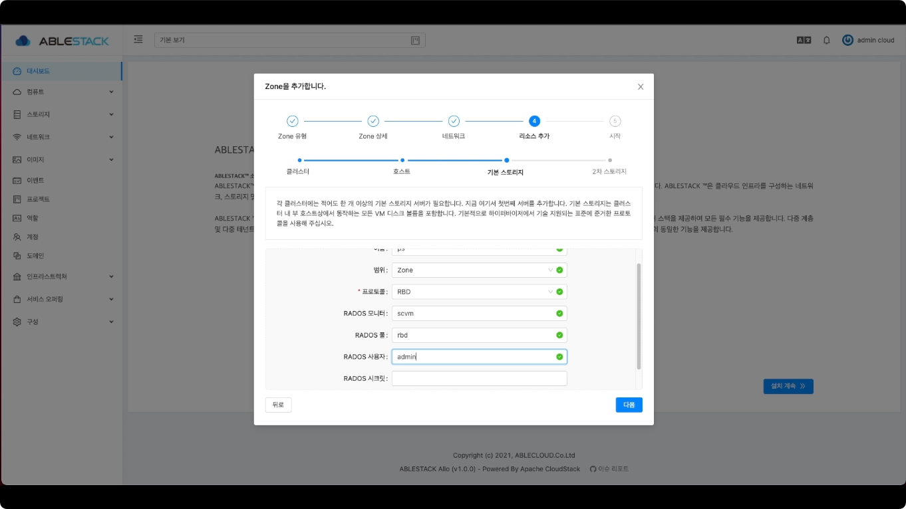Click the 대시보드 gauge icon

tap(17, 71)
